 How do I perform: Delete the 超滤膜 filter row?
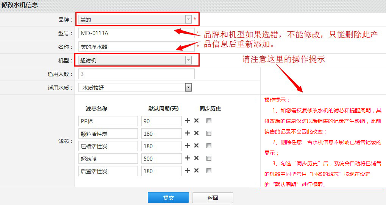(x=196, y=158)
